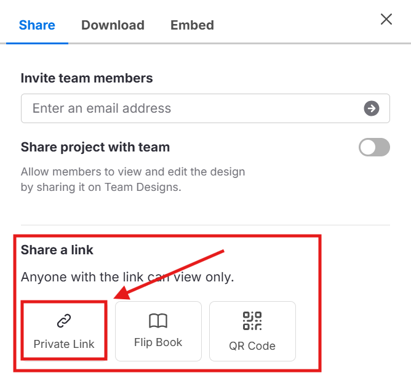Click the 'Enter an email address' placeholder
Viewport: 411px width, 383px height.
click(102, 108)
